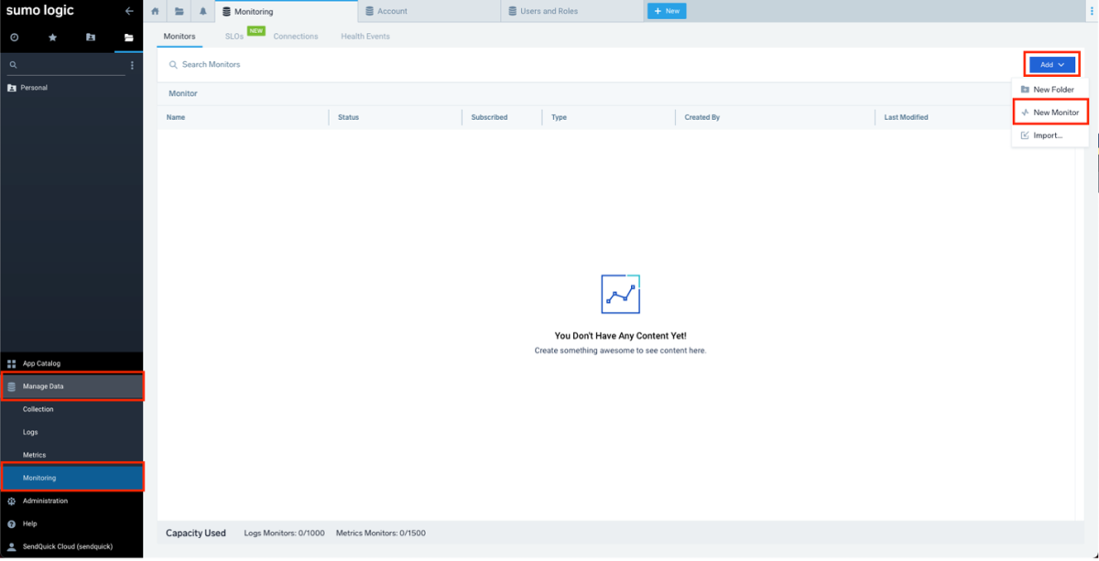Open the Add dropdown button
Viewport: 1099px width, 561px height.
1052,65
